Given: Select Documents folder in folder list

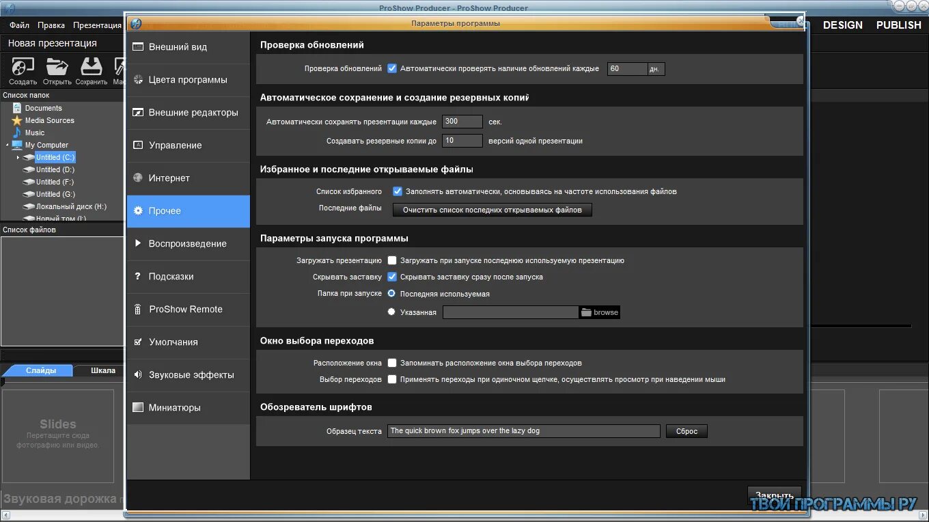Looking at the screenshot, I should (43, 108).
